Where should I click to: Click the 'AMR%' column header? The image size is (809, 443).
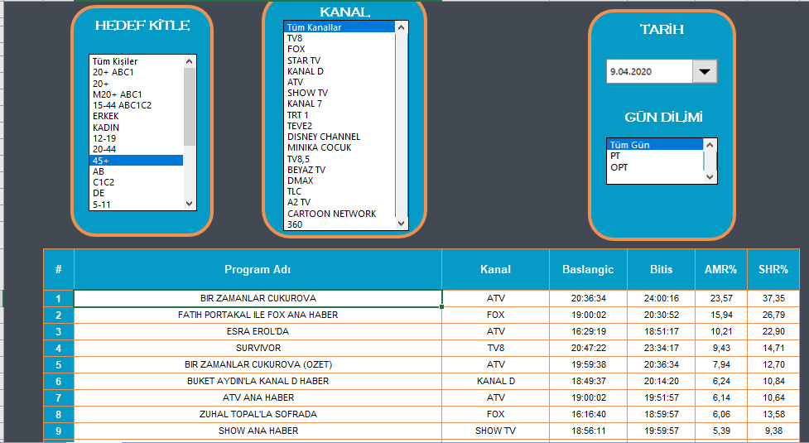(720, 269)
